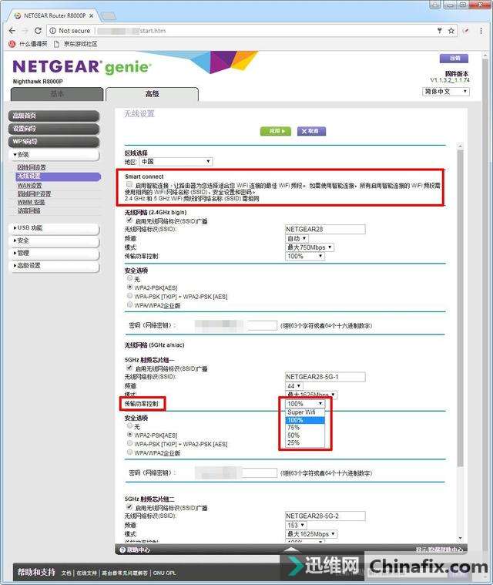
Task: Open the 访客网络 sidebar link
Action: [29, 210]
